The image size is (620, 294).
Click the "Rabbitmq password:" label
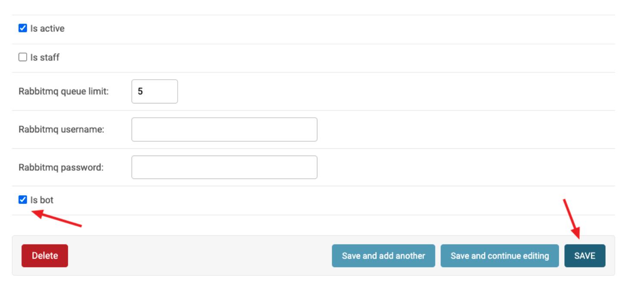pyautogui.click(x=61, y=167)
